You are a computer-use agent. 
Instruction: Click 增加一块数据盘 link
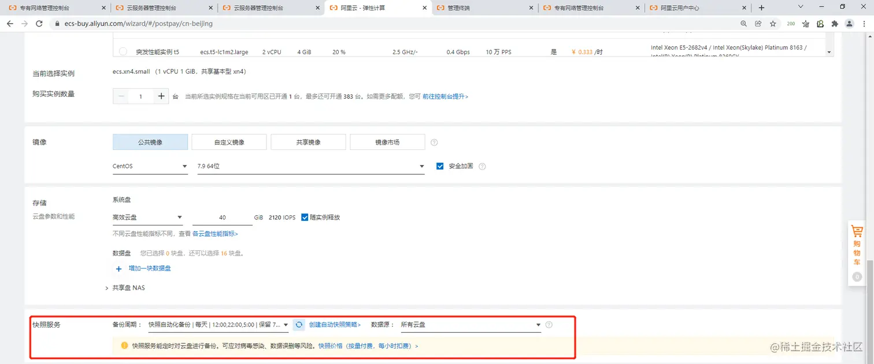[150, 268]
